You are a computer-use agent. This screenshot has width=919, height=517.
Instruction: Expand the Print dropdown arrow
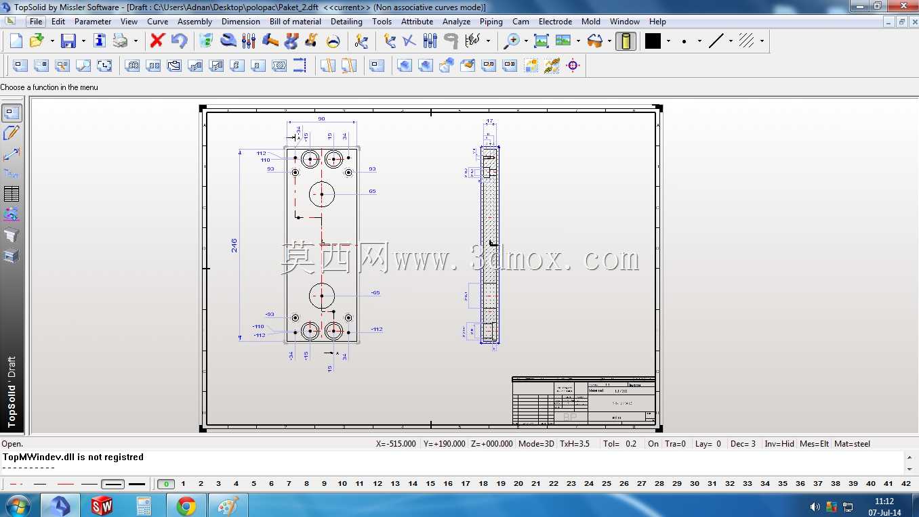point(136,41)
